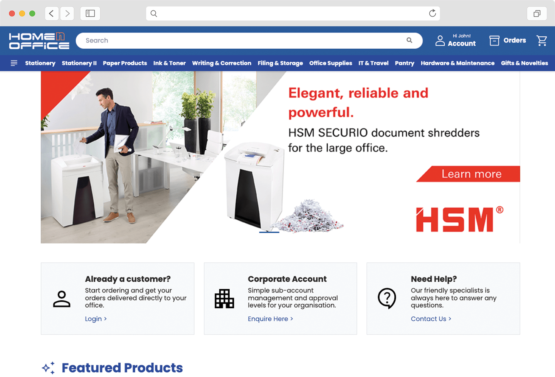Click the "Elegant, reliable and powerful." headline
Image resolution: width=555 pixels, height=377 pixels.
coord(358,103)
